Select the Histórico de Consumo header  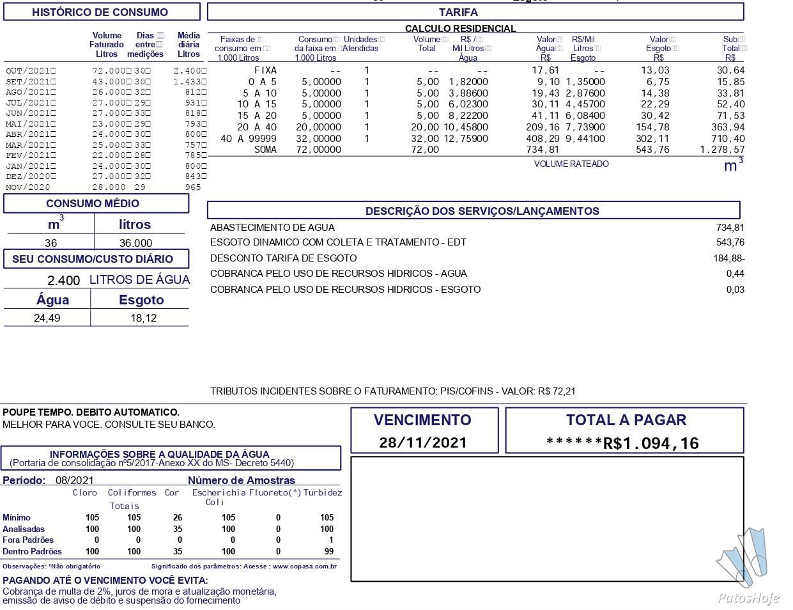tap(102, 12)
